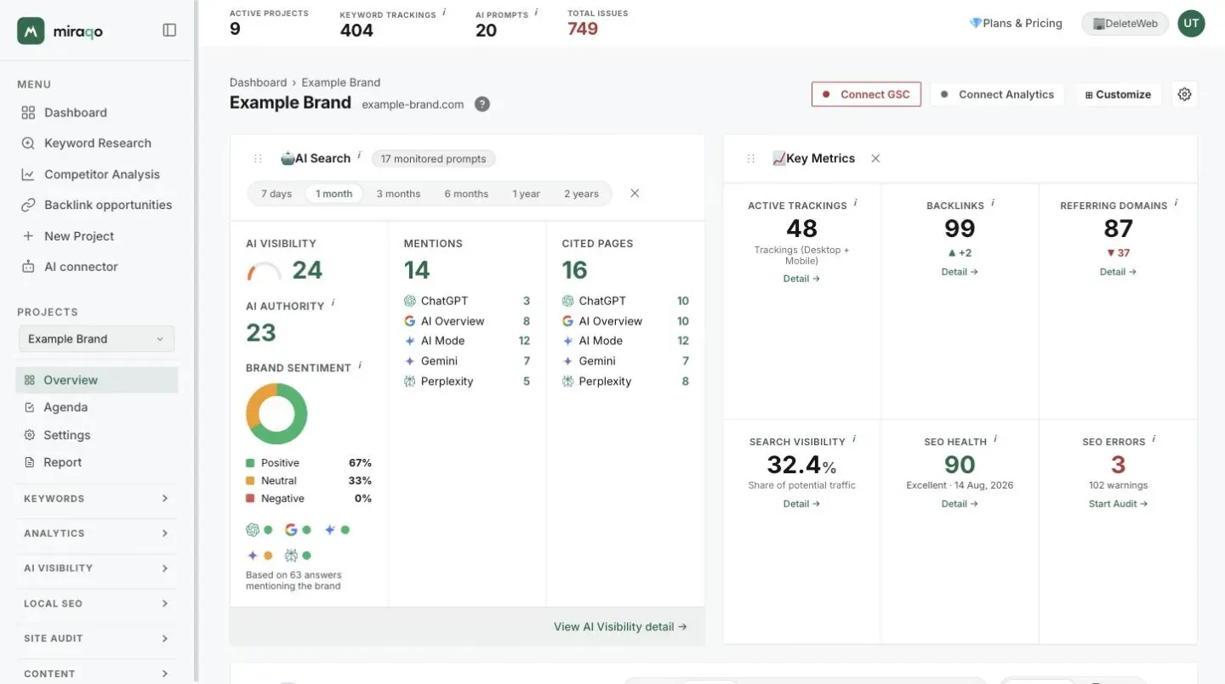Screen dimensions: 1225x684
Task: Click the SEO Health info icon
Action: tap(995, 439)
